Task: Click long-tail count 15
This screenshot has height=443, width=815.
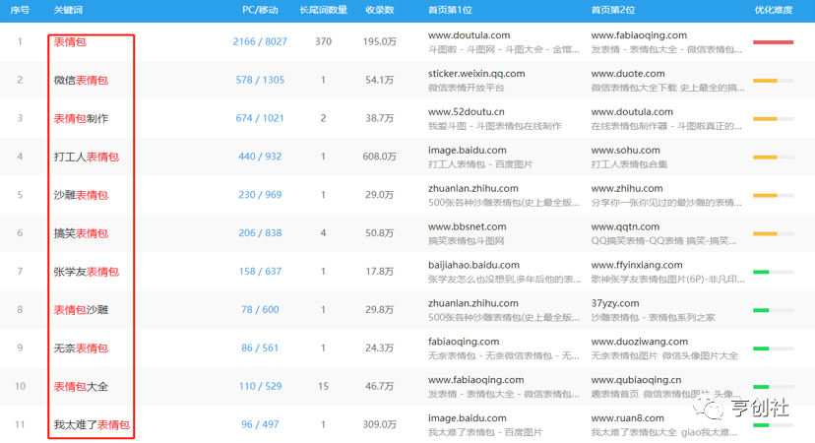Action: coord(323,386)
